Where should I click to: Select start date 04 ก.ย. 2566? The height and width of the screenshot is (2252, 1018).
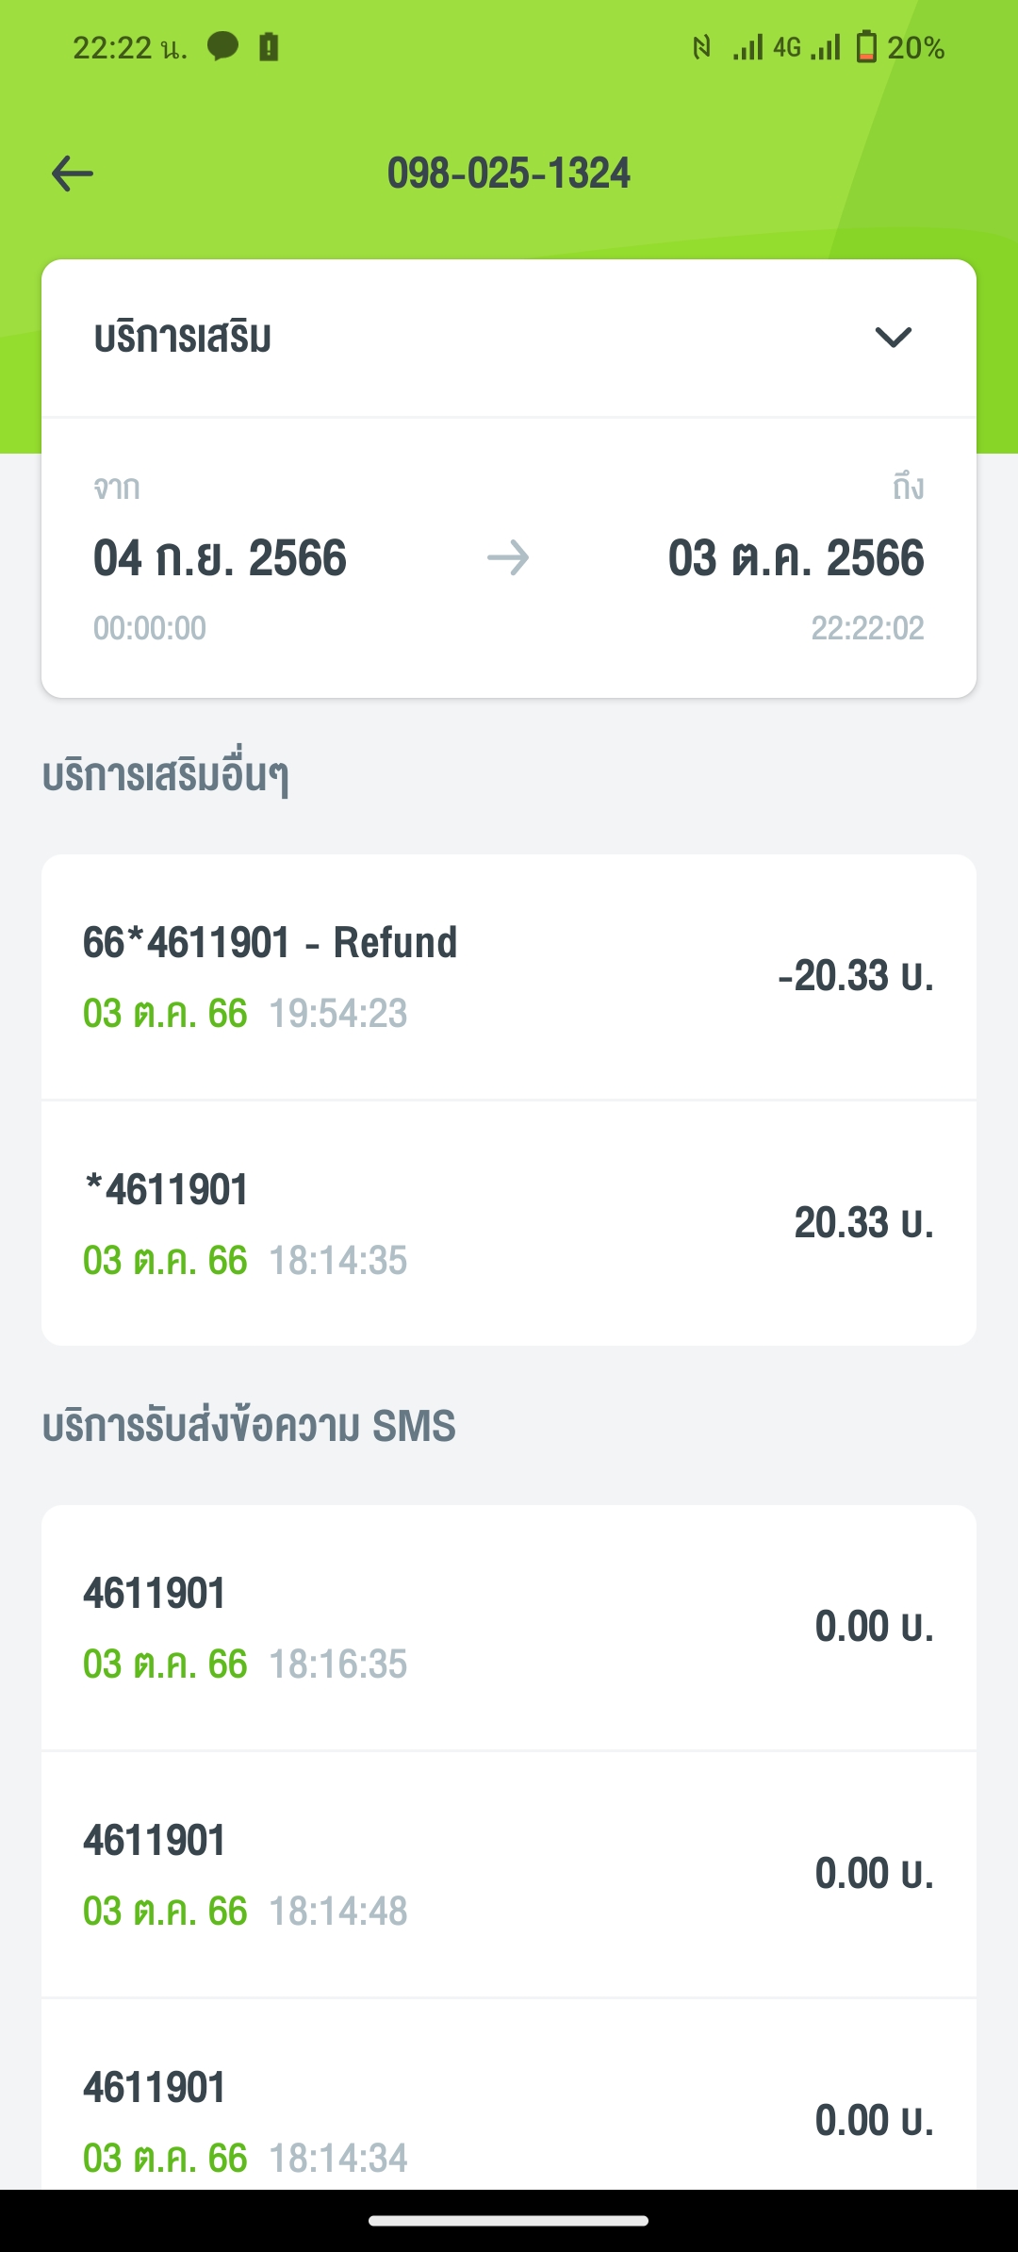[220, 558]
